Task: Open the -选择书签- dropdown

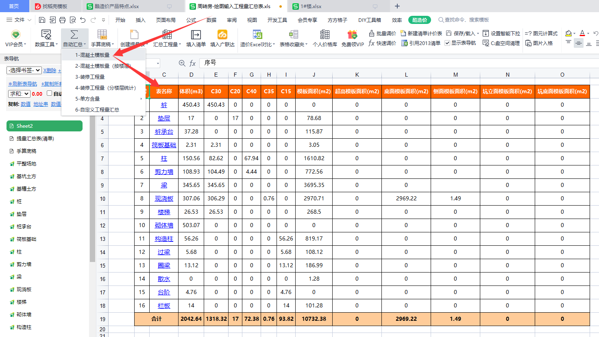Action: pos(24,70)
